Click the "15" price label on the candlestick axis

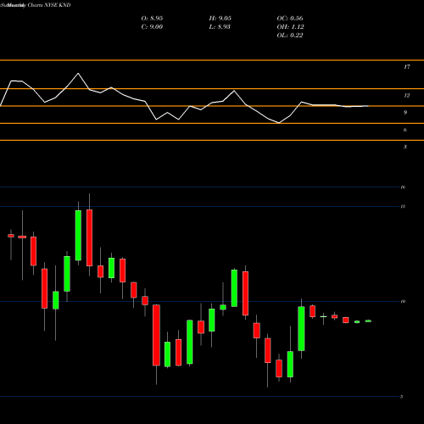click(403, 206)
